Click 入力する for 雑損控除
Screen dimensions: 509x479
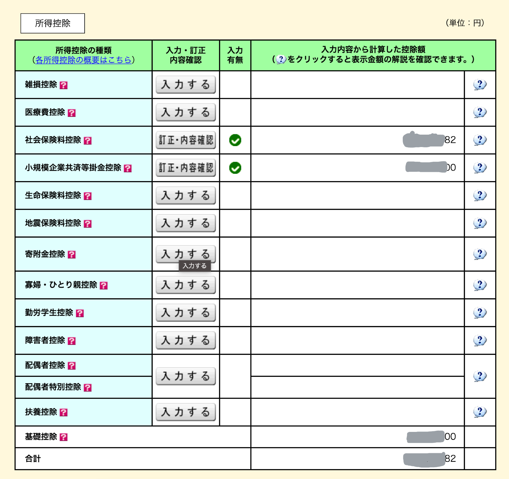[x=186, y=85]
